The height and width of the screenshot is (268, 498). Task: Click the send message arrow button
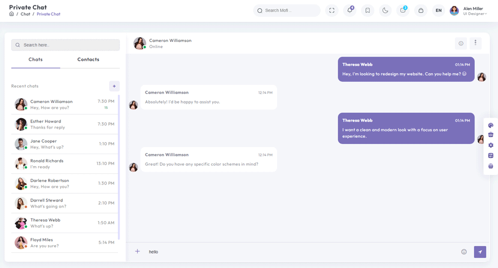[x=480, y=252]
